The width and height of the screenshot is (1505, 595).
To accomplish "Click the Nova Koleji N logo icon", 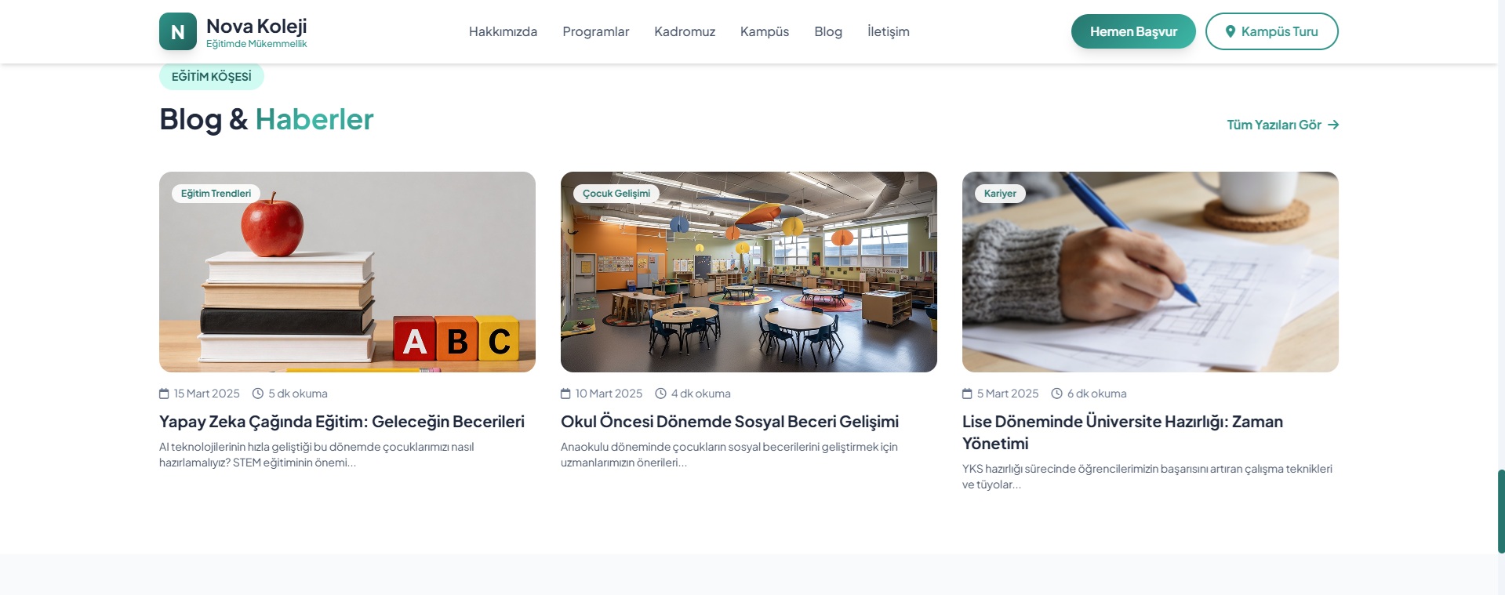I will pyautogui.click(x=178, y=31).
